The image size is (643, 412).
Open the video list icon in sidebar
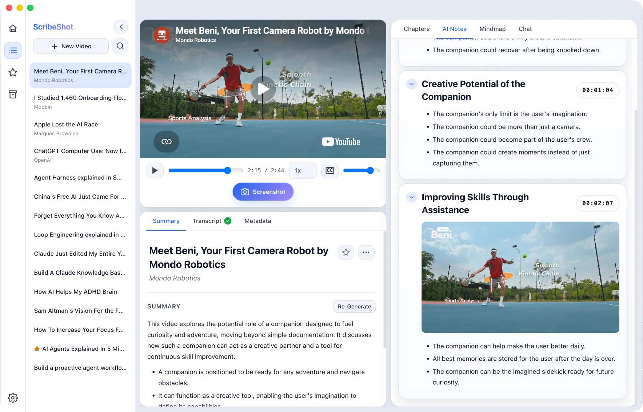[13, 50]
